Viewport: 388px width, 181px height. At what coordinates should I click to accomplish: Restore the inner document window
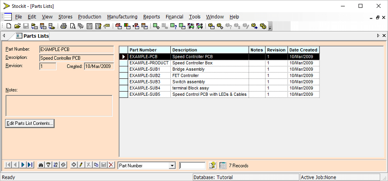point(378,18)
